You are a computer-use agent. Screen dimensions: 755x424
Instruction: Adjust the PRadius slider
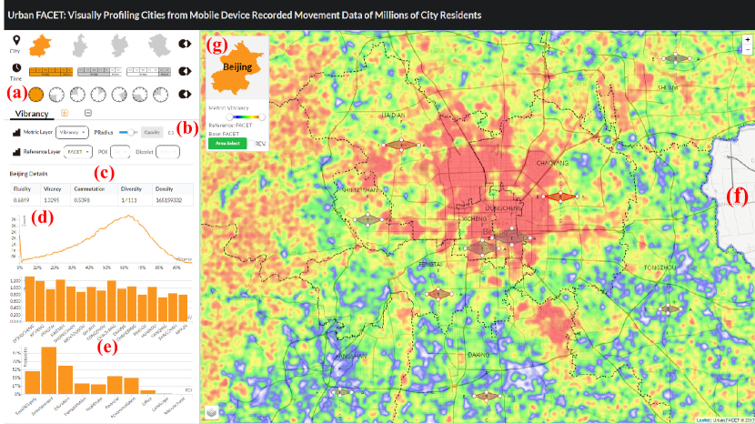128,132
